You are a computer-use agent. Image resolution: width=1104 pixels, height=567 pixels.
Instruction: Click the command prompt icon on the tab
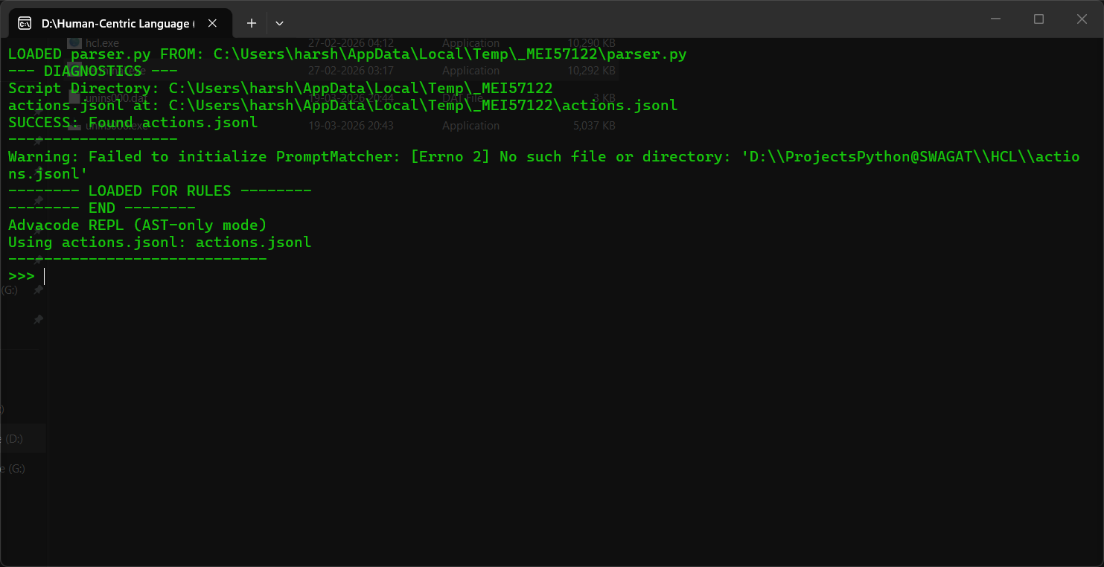point(25,23)
